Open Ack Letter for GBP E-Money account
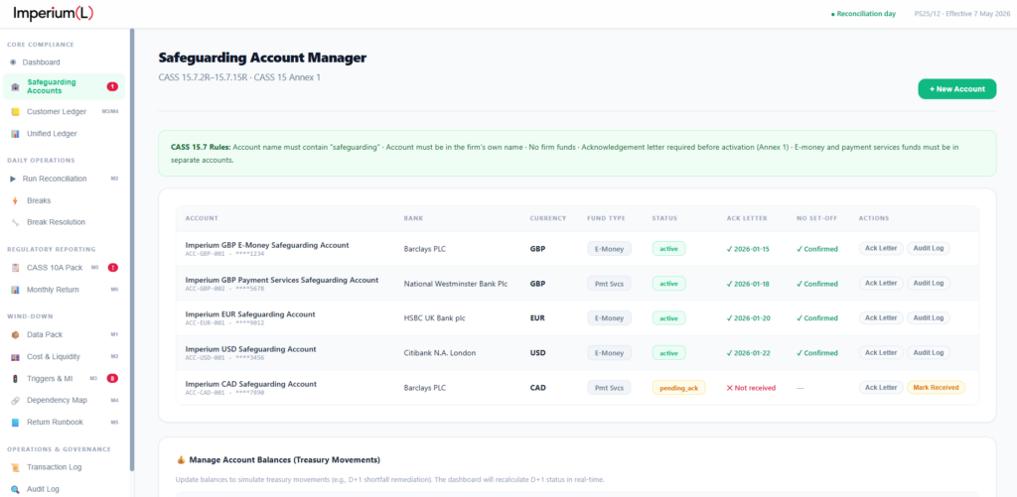Viewport: 1017px width, 497px height. click(881, 248)
